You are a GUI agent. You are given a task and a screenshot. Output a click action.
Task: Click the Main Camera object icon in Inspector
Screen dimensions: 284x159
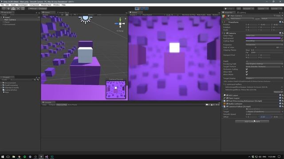coord(224,16)
